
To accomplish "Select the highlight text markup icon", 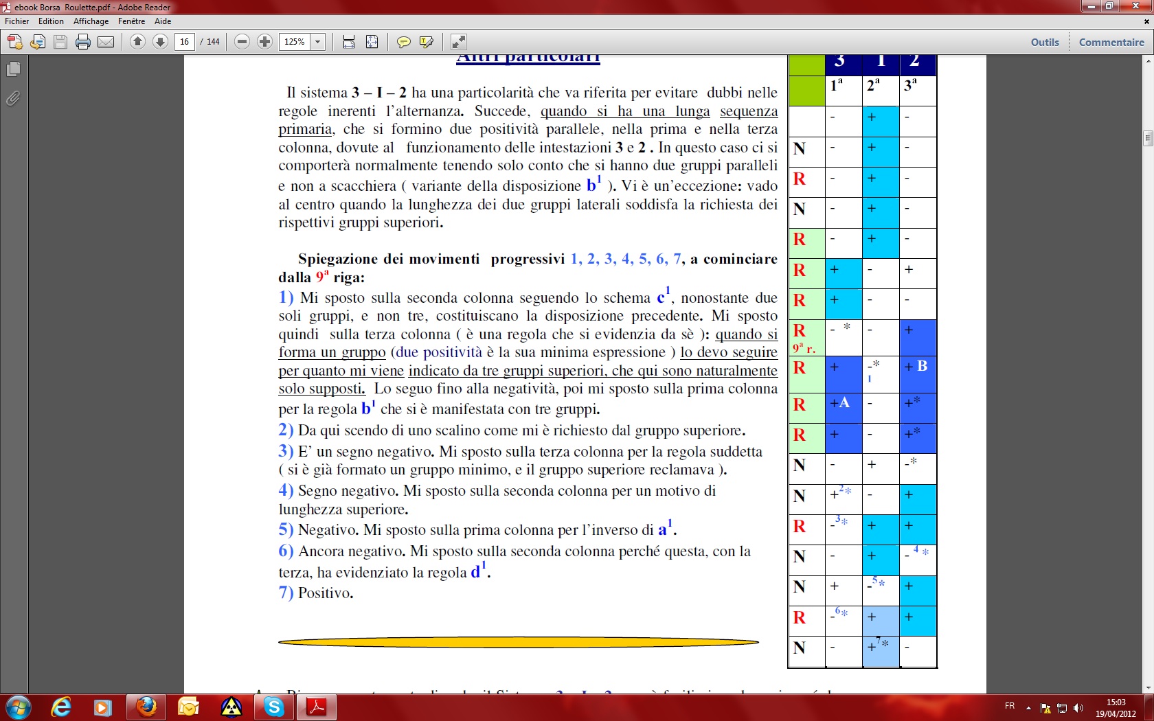I will pos(427,42).
